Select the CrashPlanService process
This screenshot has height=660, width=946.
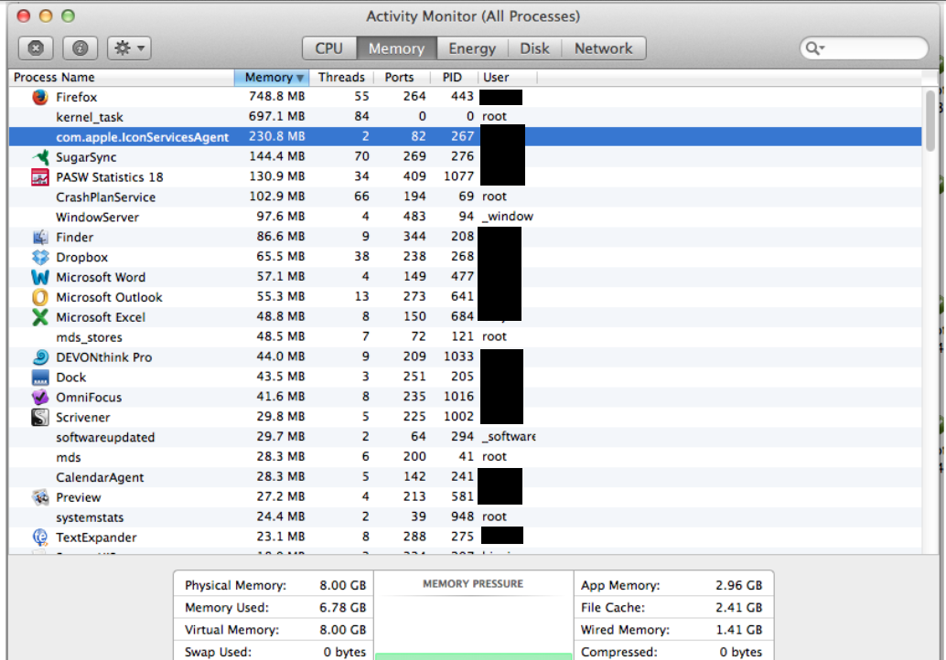click(105, 197)
